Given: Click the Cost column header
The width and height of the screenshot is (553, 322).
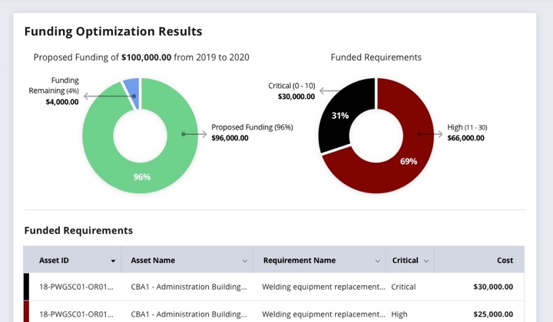Looking at the screenshot, I should (505, 261).
